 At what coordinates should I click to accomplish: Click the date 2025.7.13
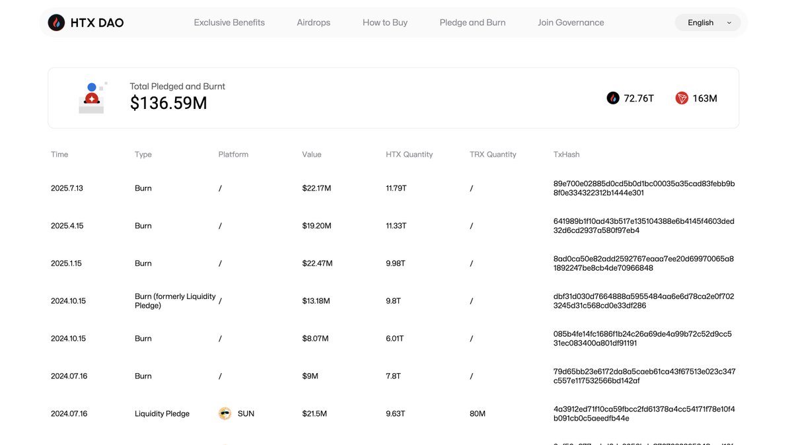67,188
